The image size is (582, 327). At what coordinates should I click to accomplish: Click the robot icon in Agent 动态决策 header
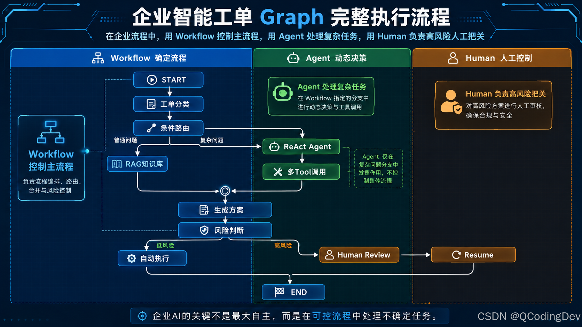293,58
